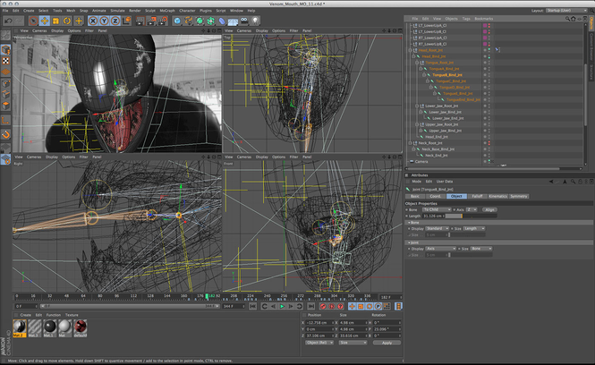Switch to the Kinematics tab
595x365 pixels.
click(x=497, y=196)
